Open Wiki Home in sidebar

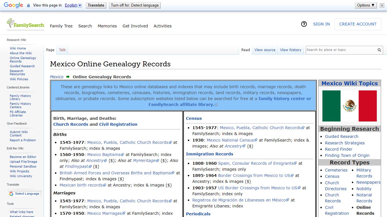[18, 48]
